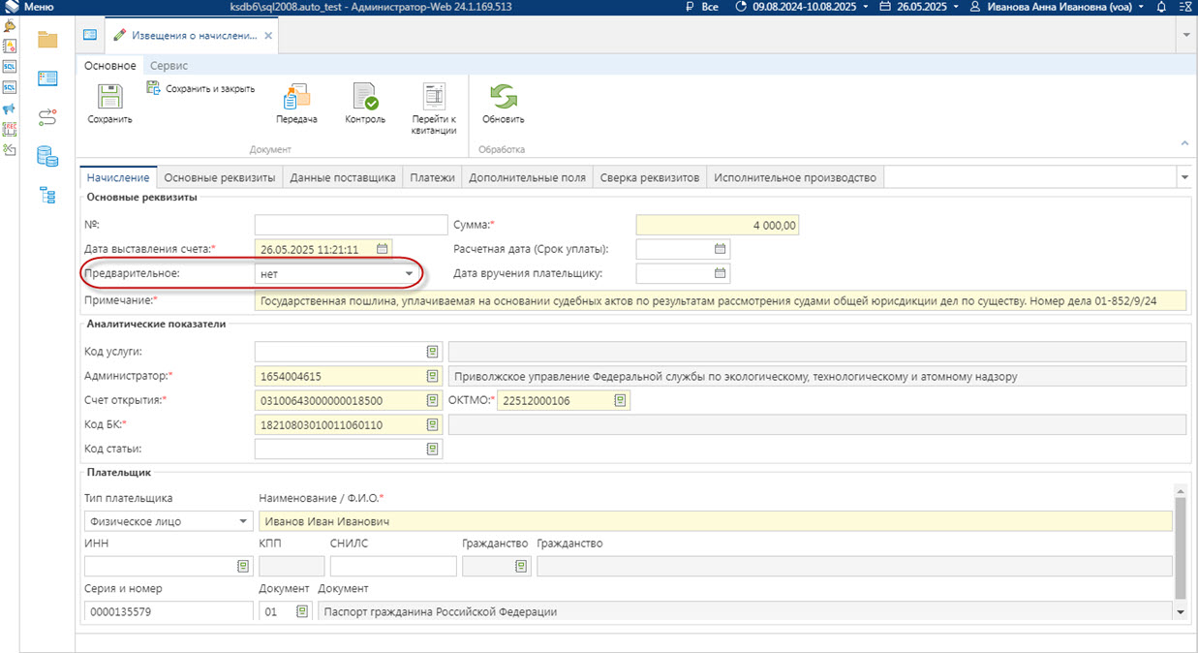The width and height of the screenshot is (1198, 653).
Task: Click the Сохранить floppy disk icon
Action: [x=109, y=97]
